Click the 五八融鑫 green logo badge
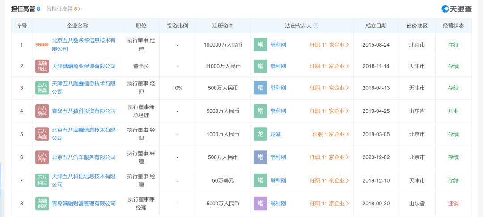The height and width of the screenshot is (217, 483). (42, 88)
